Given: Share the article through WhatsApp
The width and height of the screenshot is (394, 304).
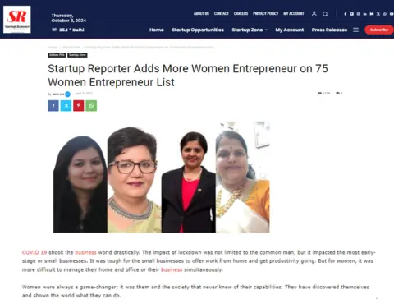Looking at the screenshot, I should [91, 106].
